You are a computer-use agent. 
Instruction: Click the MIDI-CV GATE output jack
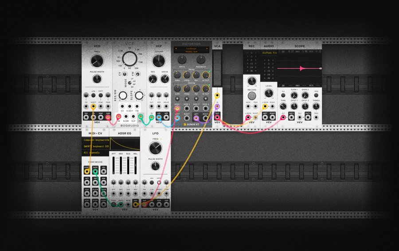point(95,171)
